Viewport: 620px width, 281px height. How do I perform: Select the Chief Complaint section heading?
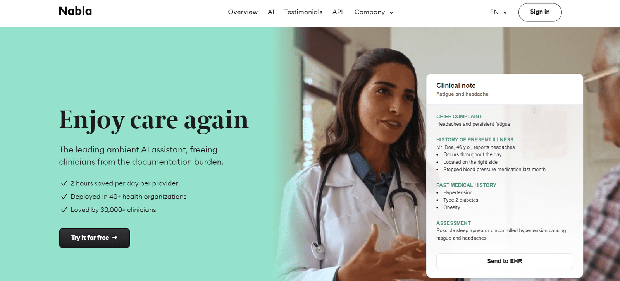click(x=459, y=117)
